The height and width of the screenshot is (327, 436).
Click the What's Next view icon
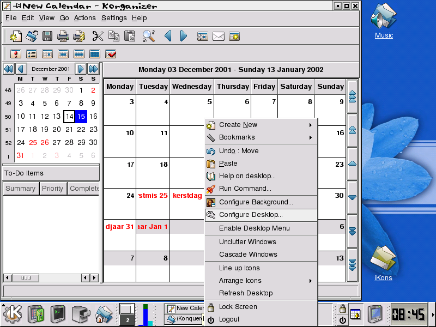coord(16,53)
